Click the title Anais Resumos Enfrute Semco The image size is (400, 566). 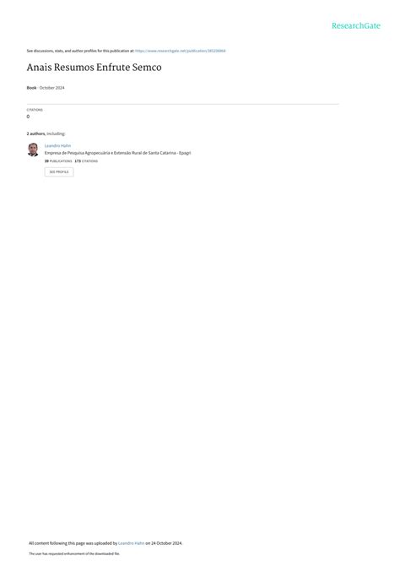95,67
